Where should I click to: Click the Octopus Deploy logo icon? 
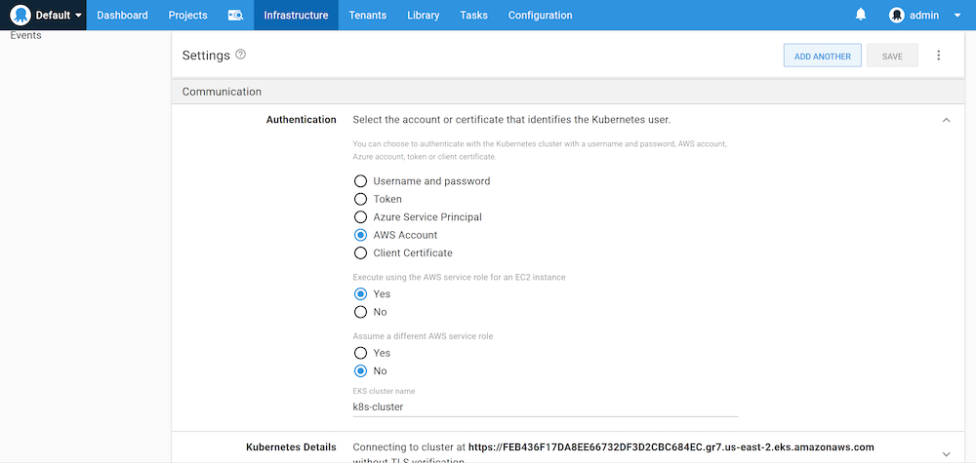(20, 16)
